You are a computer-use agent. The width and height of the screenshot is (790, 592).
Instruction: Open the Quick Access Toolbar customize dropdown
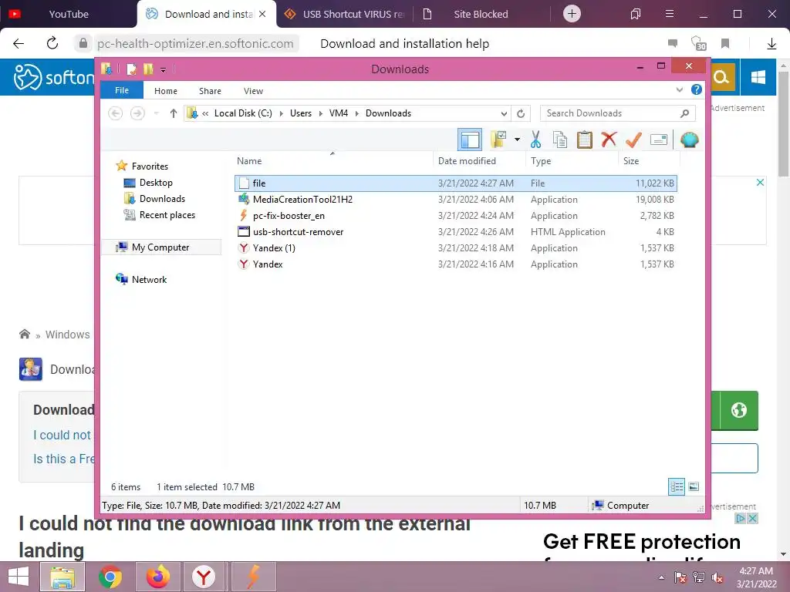pyautogui.click(x=164, y=69)
